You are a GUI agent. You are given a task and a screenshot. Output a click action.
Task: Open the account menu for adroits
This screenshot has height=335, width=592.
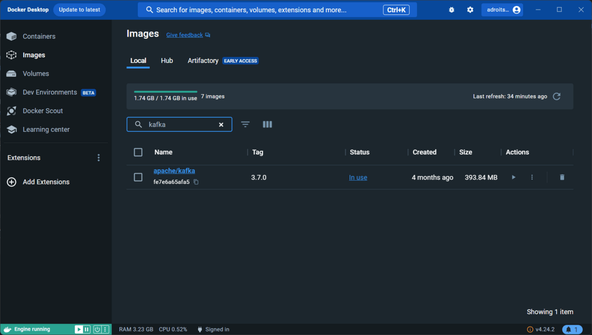click(502, 9)
